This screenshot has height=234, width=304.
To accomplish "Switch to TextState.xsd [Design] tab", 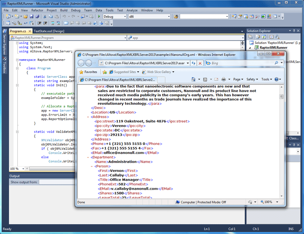I will point(49,31).
